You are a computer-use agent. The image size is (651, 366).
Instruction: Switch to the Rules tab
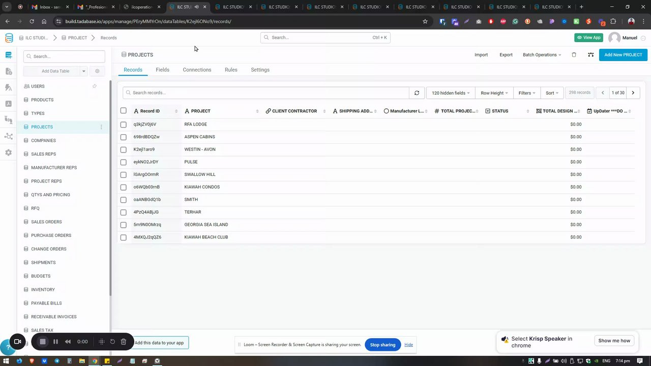[231, 70]
